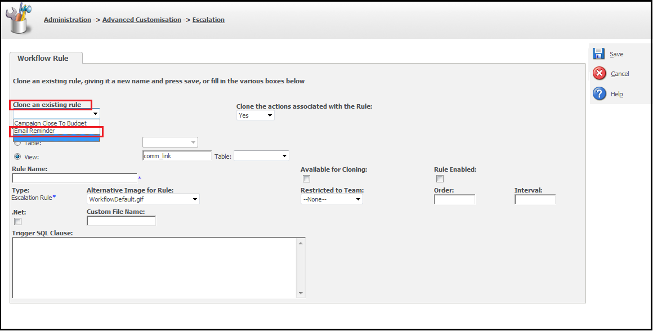Click the textarea scroll down arrow
Screen dimensions: 653x331
click(x=301, y=293)
